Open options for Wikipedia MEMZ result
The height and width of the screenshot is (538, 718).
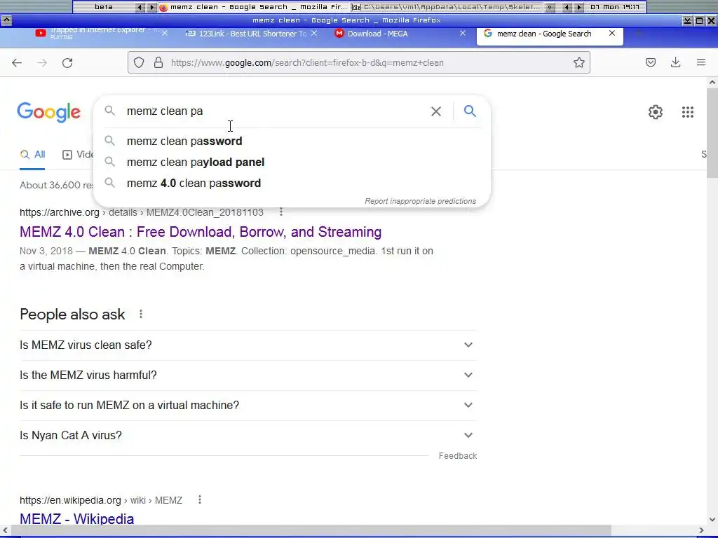[200, 499]
